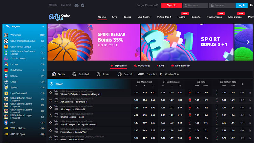This screenshot has height=143, width=254.
Task: Raise 1st half total for Silkeborg match
Action: point(217,106)
